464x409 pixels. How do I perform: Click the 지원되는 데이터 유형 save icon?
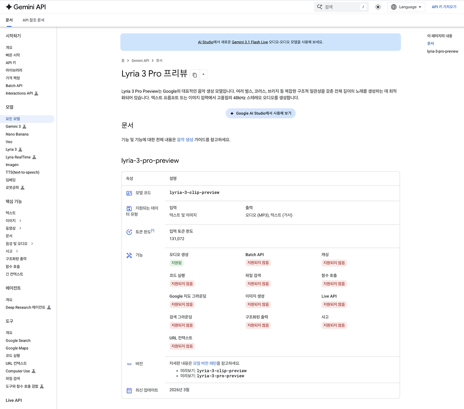pyautogui.click(x=129, y=208)
